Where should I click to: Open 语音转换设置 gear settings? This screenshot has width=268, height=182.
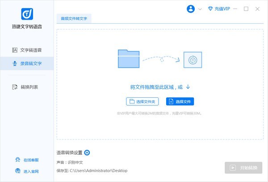[x=87, y=153]
